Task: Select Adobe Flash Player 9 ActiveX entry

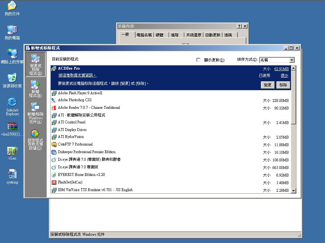Action: pyautogui.click(x=80, y=93)
